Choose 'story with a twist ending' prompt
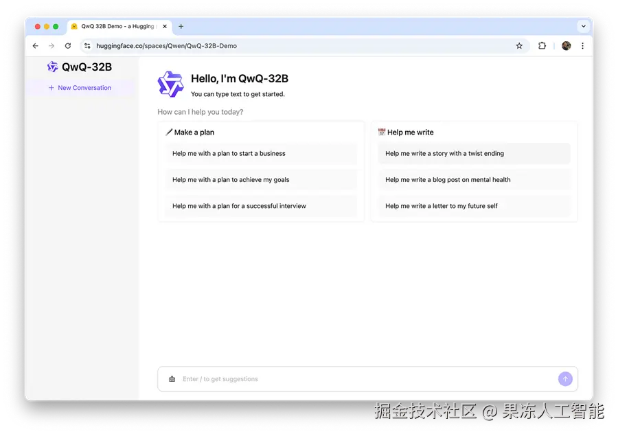The width and height of the screenshot is (618, 434). pyautogui.click(x=474, y=153)
